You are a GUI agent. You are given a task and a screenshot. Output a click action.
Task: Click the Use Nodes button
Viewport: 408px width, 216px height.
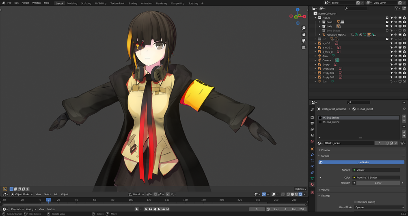pyautogui.click(x=361, y=162)
